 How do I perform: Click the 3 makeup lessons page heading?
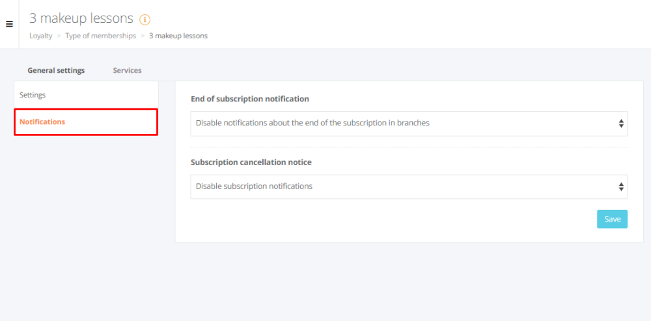pyautogui.click(x=81, y=18)
